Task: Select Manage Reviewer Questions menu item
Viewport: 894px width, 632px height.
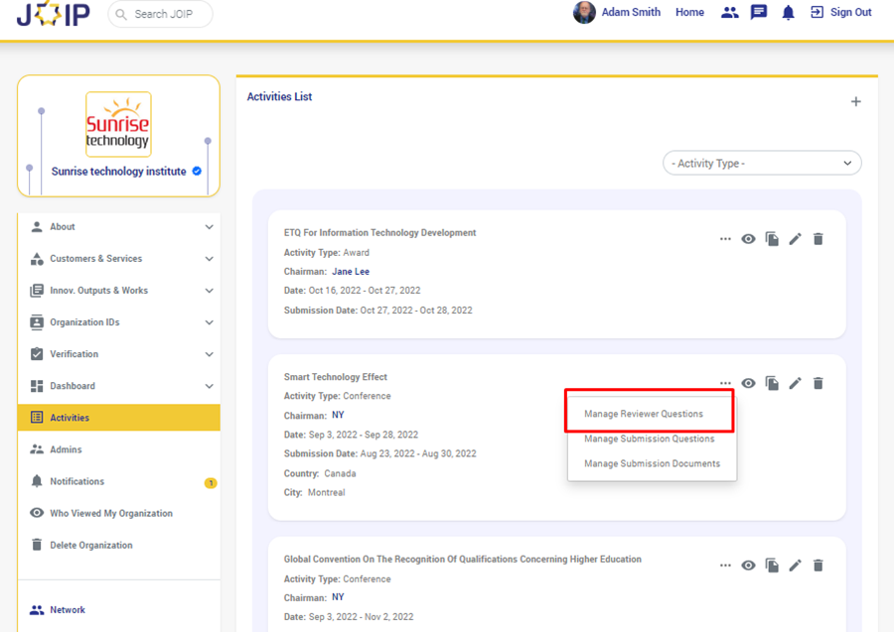Action: 644,414
